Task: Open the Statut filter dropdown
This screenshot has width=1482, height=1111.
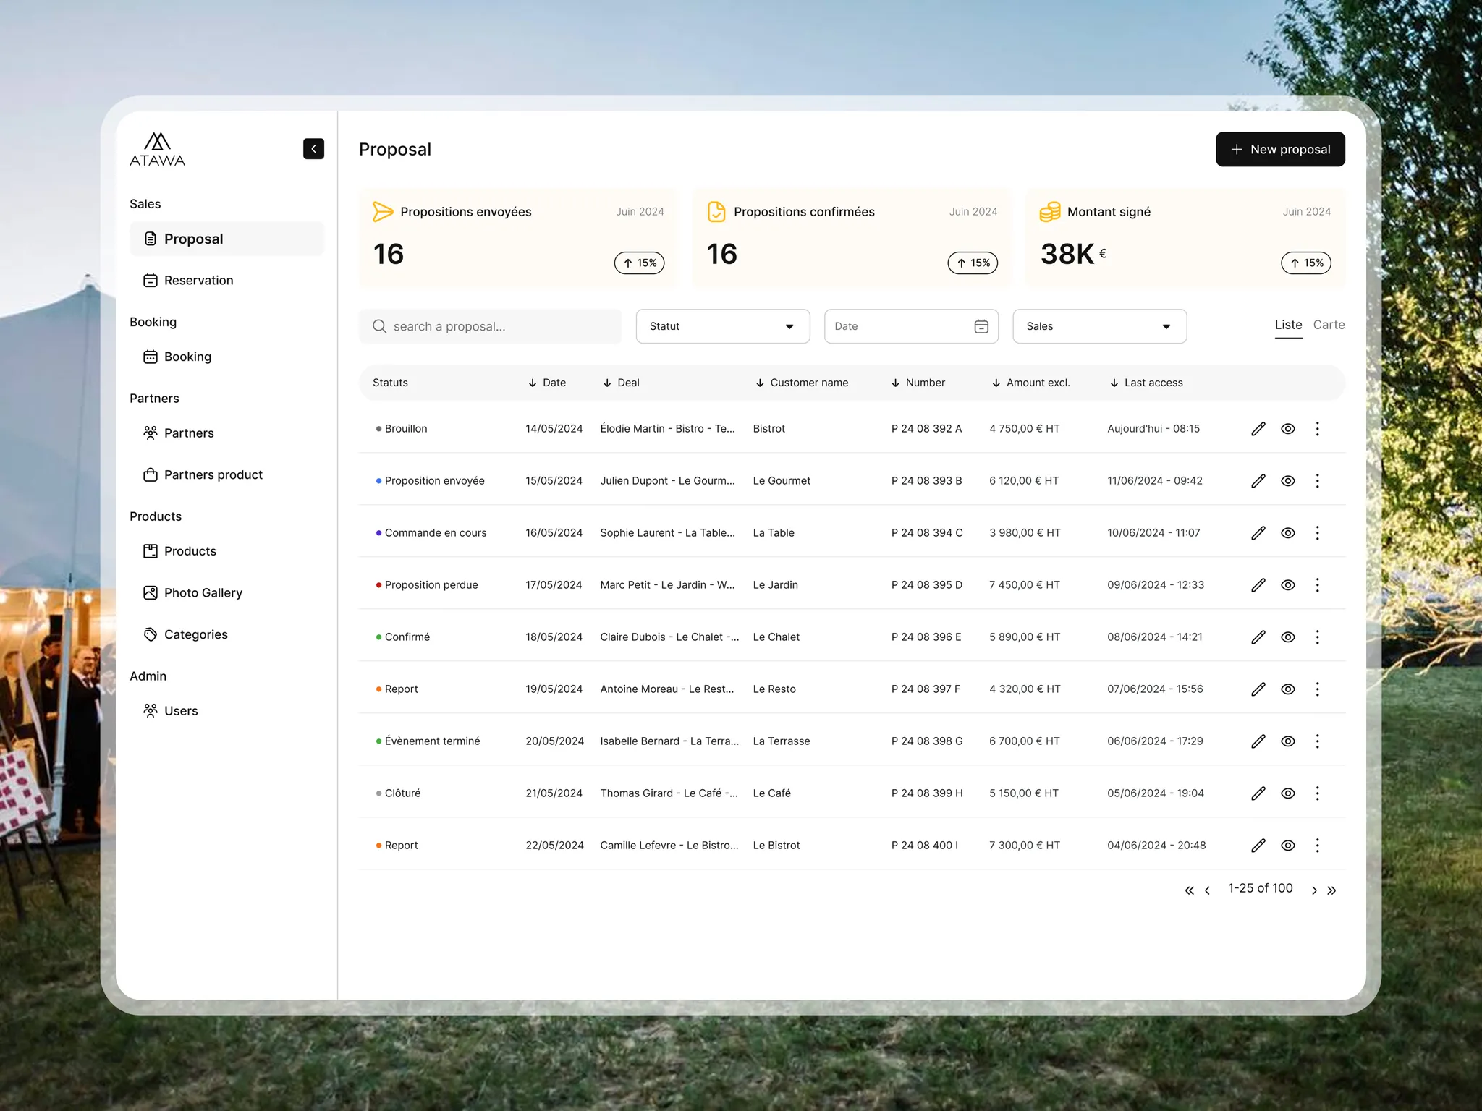Action: click(723, 326)
